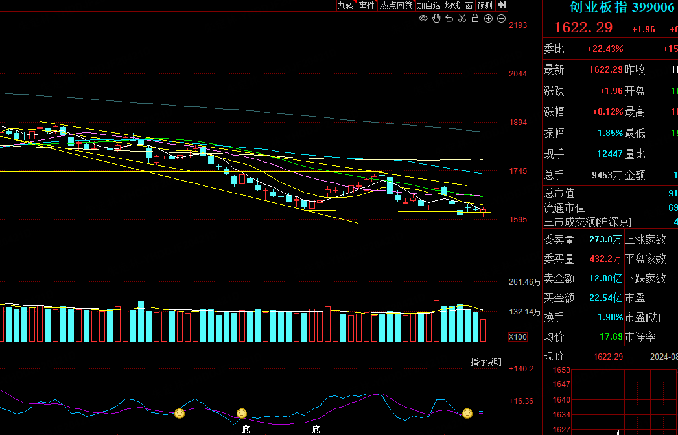Click the 涨幅 +0.12% value
This screenshot has height=435, width=678.
[607, 112]
